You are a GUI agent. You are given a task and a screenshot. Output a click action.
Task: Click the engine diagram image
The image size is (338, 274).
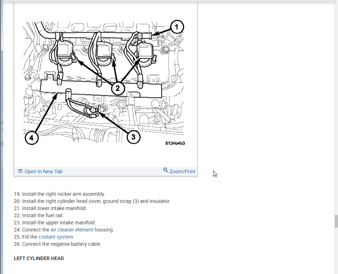click(104, 83)
